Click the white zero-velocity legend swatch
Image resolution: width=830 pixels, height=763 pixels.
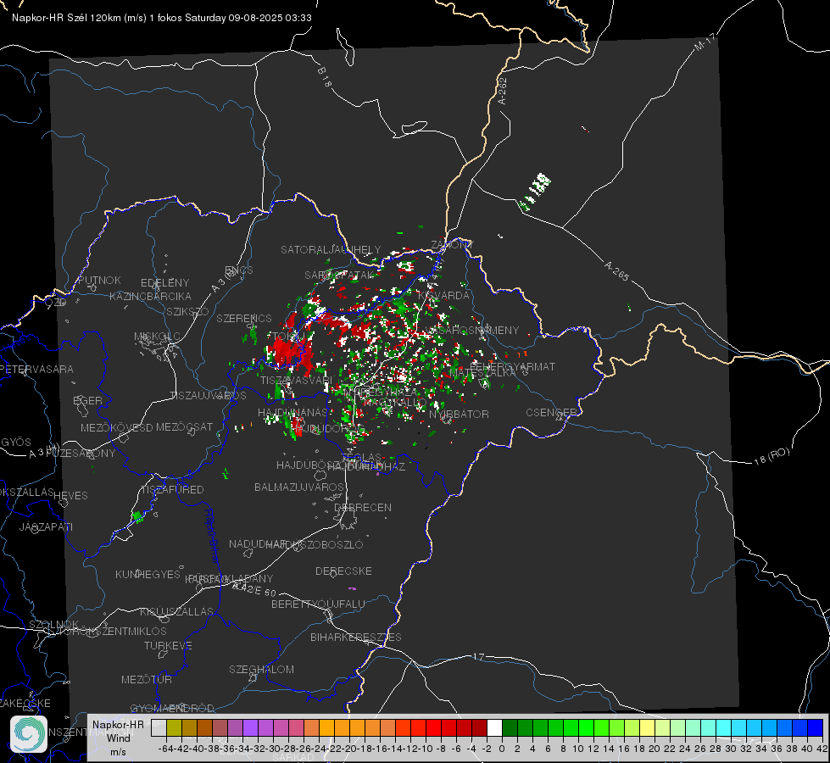pyautogui.click(x=494, y=728)
